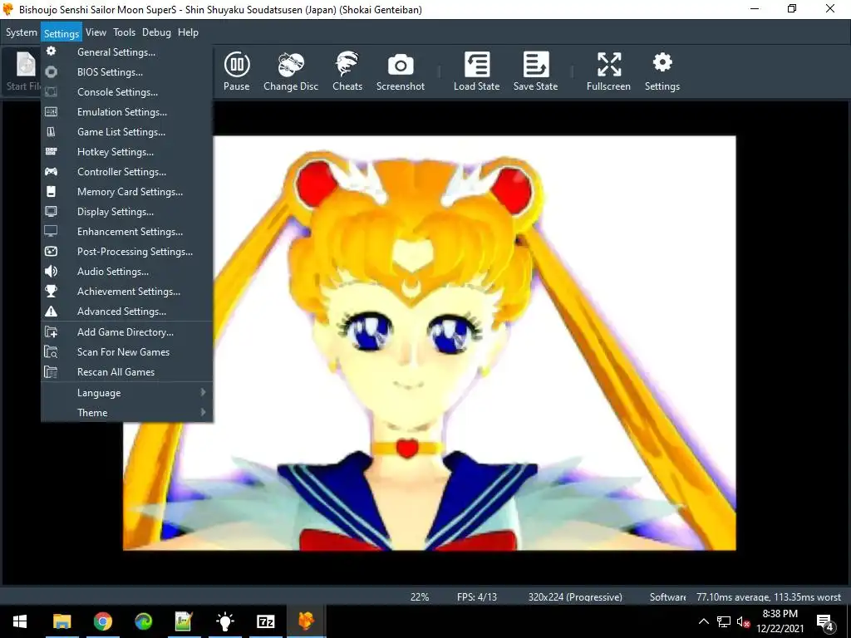Click the folder-plus icon for Add Game Directory
This screenshot has height=638, width=851.
[51, 331]
